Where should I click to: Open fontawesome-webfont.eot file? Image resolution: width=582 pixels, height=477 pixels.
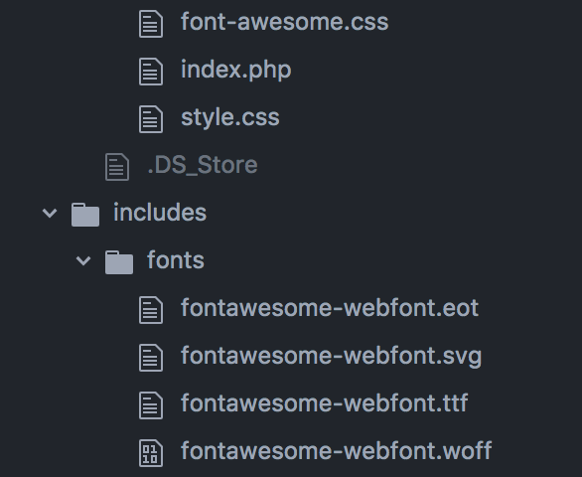click(x=330, y=308)
